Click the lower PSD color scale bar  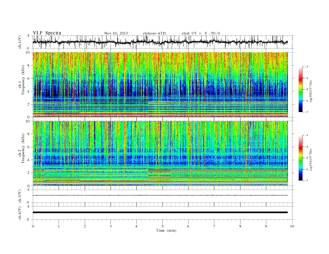301,158
